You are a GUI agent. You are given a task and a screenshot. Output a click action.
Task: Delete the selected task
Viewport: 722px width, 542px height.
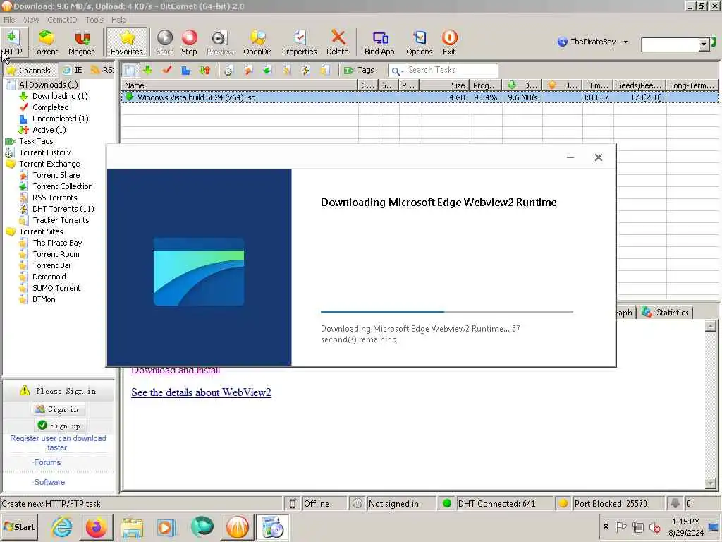[x=338, y=42]
